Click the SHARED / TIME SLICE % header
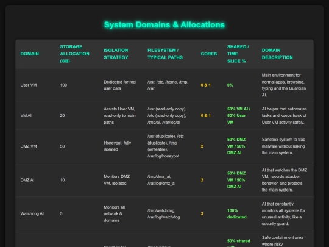The height and width of the screenshot is (247, 329). click(x=238, y=54)
